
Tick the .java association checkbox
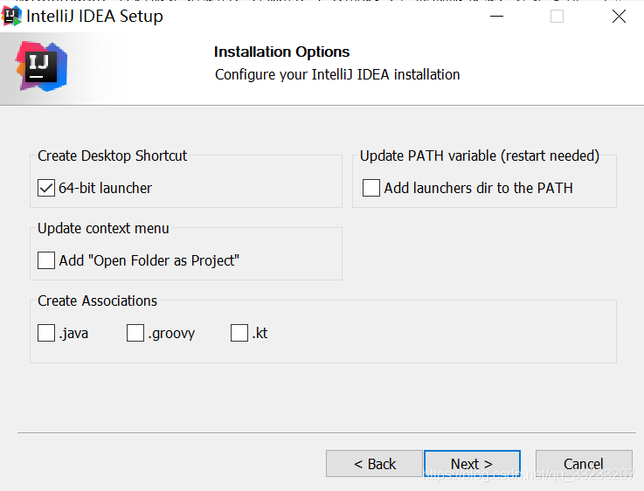46,333
